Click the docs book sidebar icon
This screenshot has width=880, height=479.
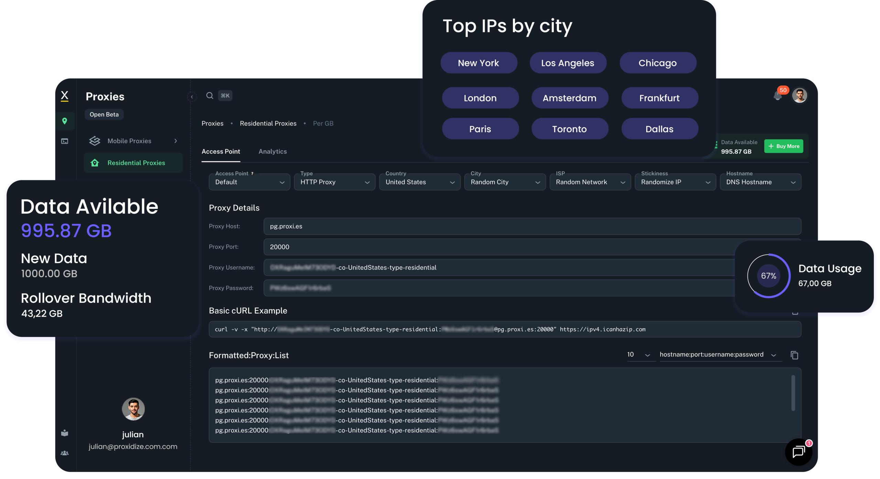pyautogui.click(x=65, y=433)
